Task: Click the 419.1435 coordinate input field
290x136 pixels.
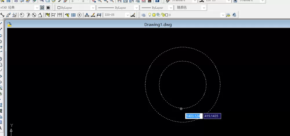Action: [x=212, y=116]
